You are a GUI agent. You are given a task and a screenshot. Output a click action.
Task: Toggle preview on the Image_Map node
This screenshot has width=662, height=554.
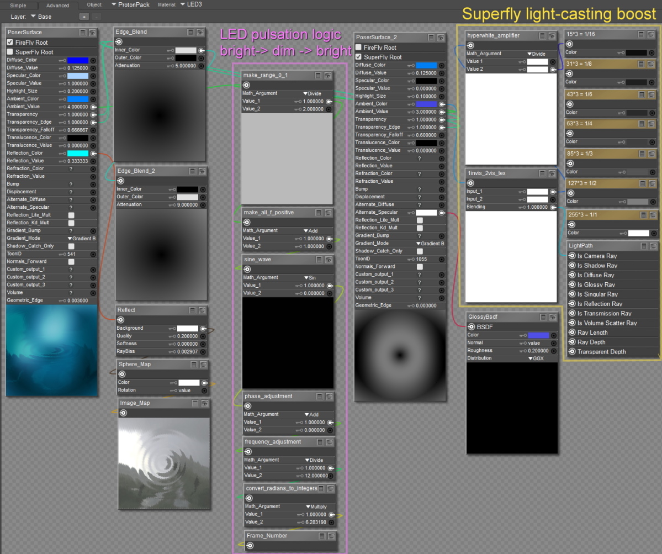205,403
